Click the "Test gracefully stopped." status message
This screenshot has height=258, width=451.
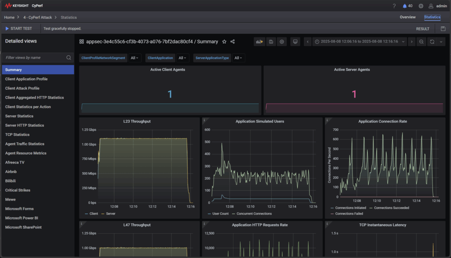tap(63, 29)
